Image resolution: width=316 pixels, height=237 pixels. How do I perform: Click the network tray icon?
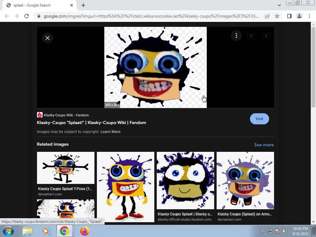[x=270, y=231]
